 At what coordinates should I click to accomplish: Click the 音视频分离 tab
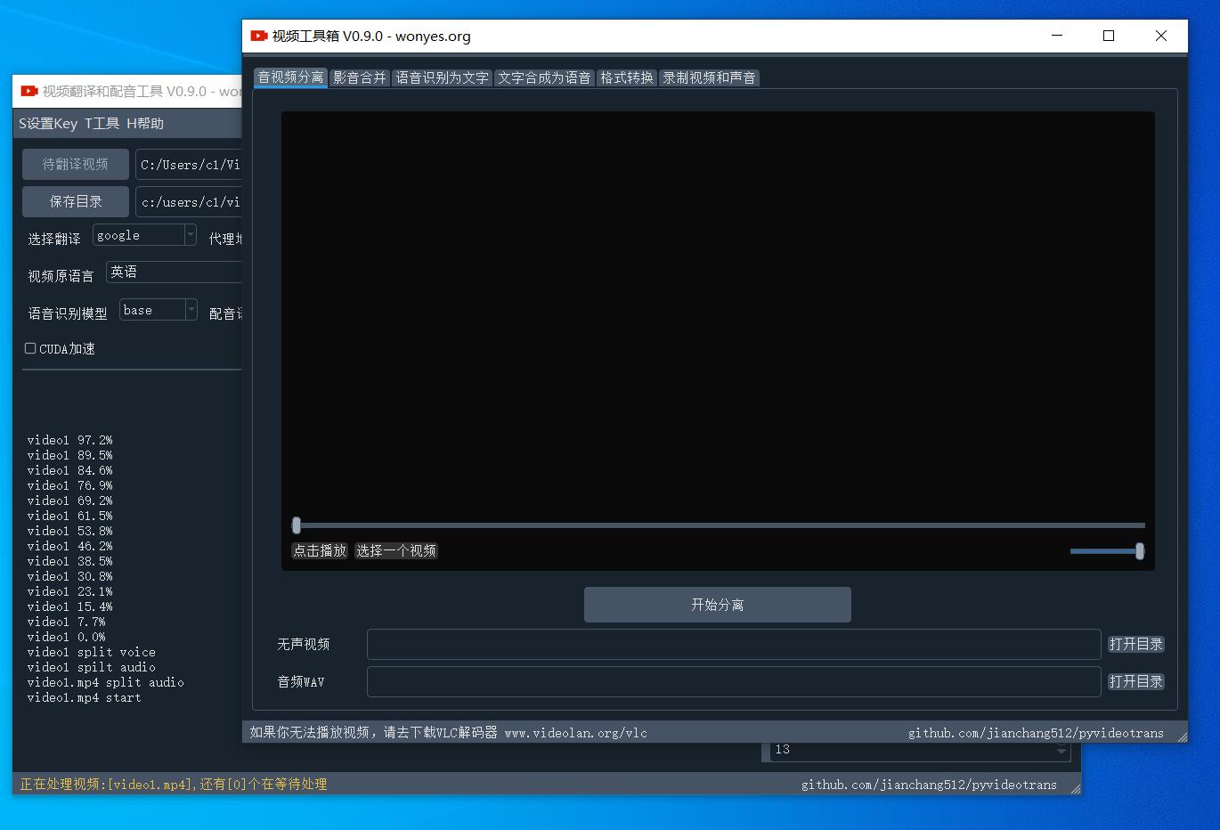pyautogui.click(x=290, y=77)
